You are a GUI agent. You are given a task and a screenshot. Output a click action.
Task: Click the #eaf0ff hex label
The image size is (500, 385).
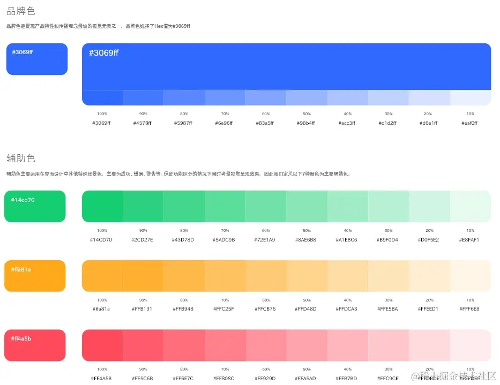pyautogui.click(x=469, y=123)
